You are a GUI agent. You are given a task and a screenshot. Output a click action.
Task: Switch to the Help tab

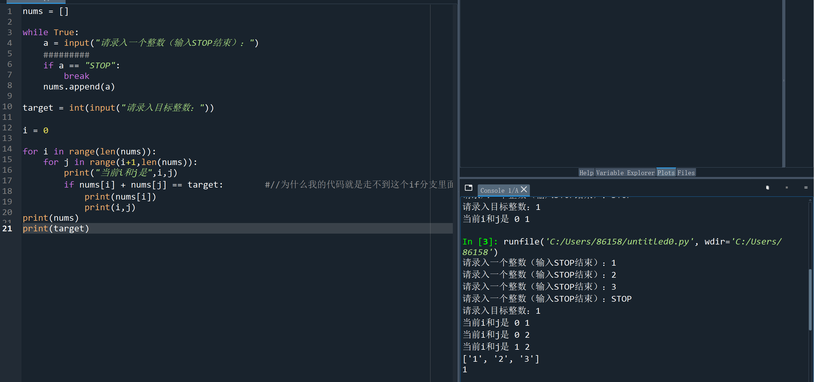(587, 173)
